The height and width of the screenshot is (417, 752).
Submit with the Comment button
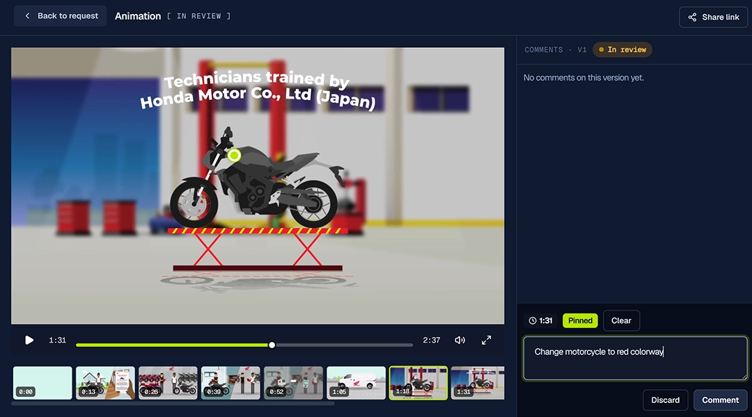pos(721,400)
